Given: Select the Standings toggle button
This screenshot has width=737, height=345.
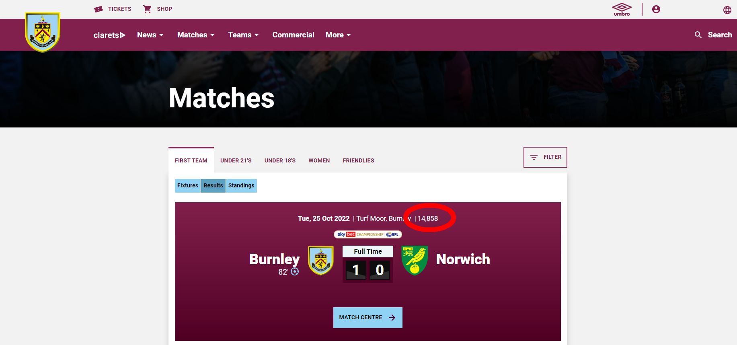Looking at the screenshot, I should pos(241,185).
